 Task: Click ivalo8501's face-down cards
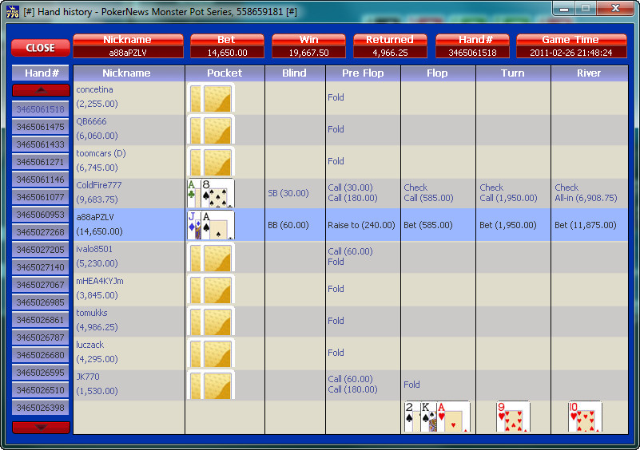211,257
